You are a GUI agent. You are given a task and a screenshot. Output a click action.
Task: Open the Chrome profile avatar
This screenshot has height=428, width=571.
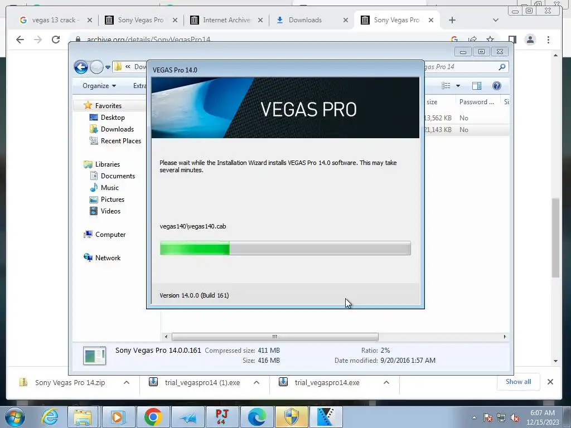pos(530,40)
